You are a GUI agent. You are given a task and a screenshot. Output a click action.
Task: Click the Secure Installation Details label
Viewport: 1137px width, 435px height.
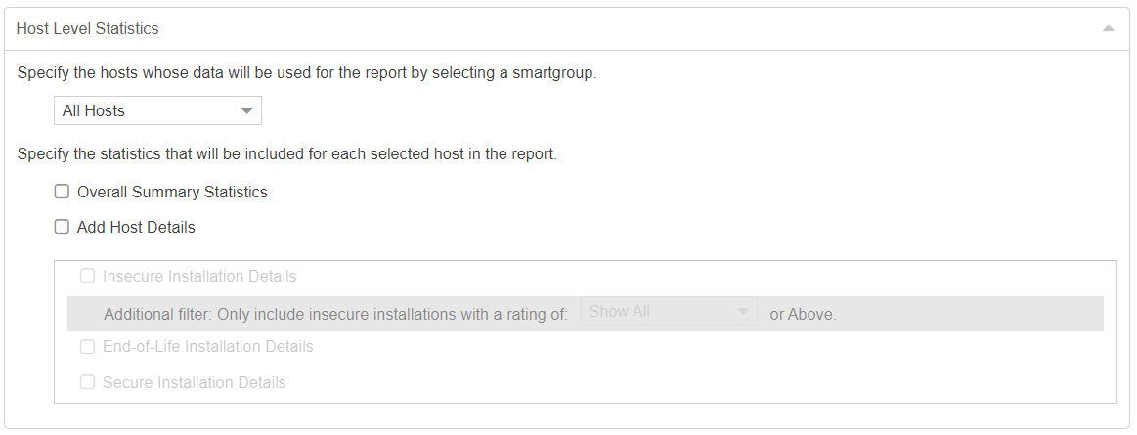pyautogui.click(x=195, y=382)
